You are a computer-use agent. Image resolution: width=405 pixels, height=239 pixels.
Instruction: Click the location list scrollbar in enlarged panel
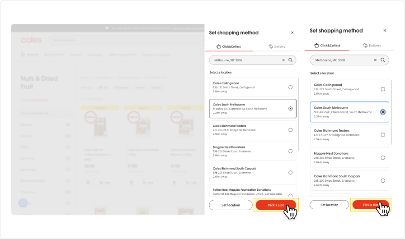(391, 112)
